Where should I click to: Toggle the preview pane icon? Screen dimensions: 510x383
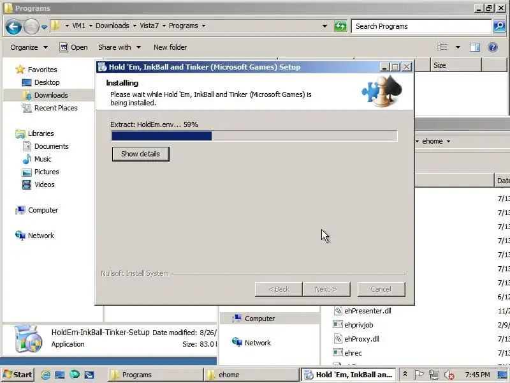pyautogui.click(x=475, y=47)
